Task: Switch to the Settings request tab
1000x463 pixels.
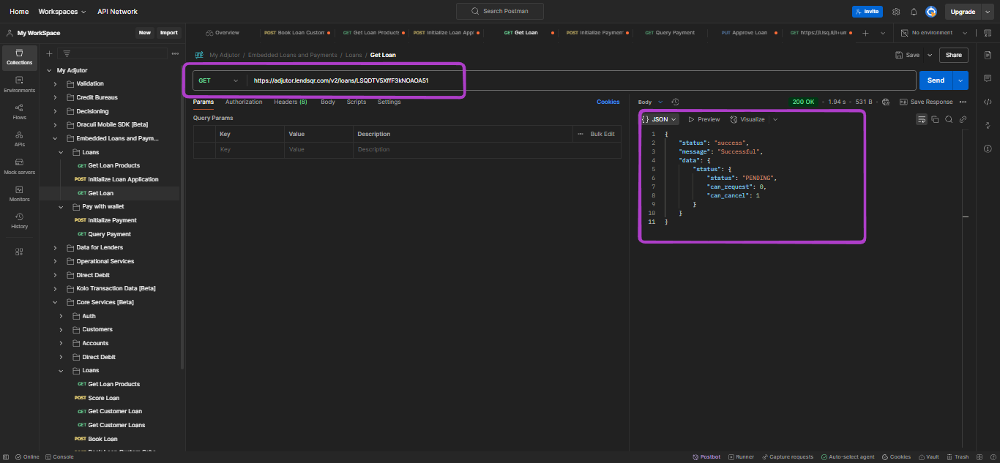Action: click(x=389, y=102)
